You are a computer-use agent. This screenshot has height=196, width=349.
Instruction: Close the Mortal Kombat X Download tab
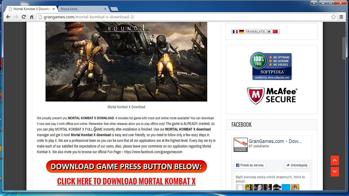[53, 9]
